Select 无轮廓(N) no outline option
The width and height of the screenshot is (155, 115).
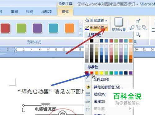coord(109,79)
